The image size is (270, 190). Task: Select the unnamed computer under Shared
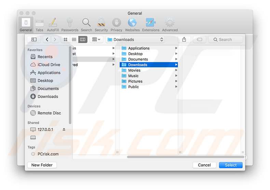tap(33, 137)
